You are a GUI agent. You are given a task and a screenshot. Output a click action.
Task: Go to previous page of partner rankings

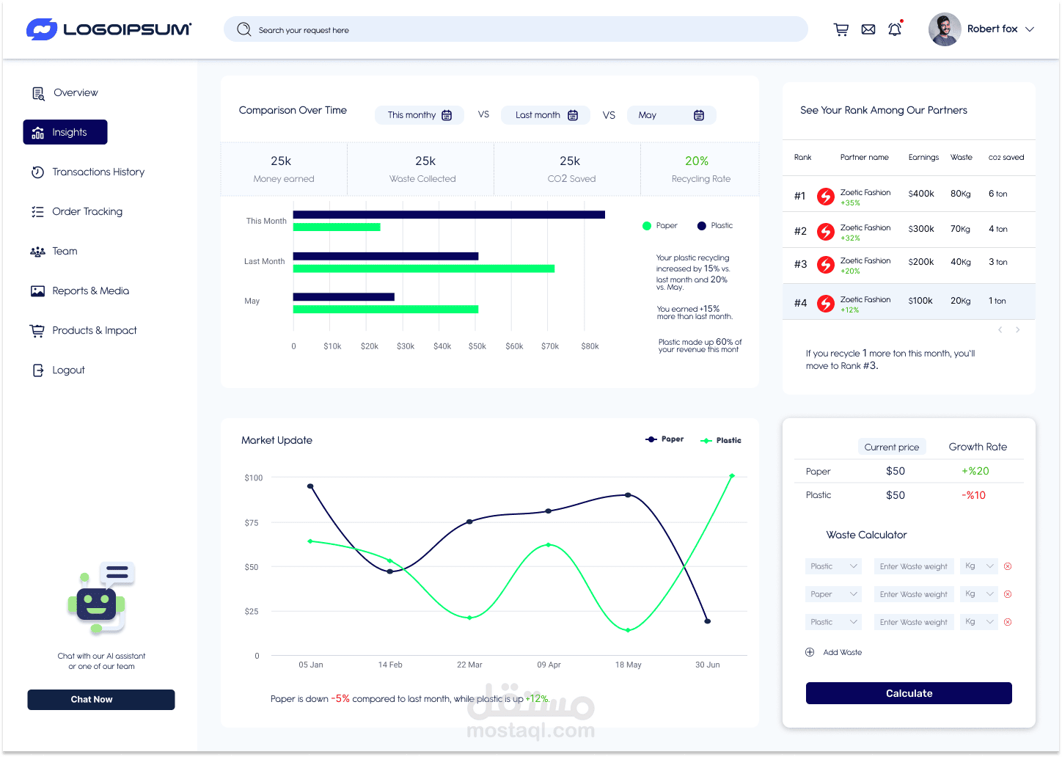pyautogui.click(x=1000, y=330)
